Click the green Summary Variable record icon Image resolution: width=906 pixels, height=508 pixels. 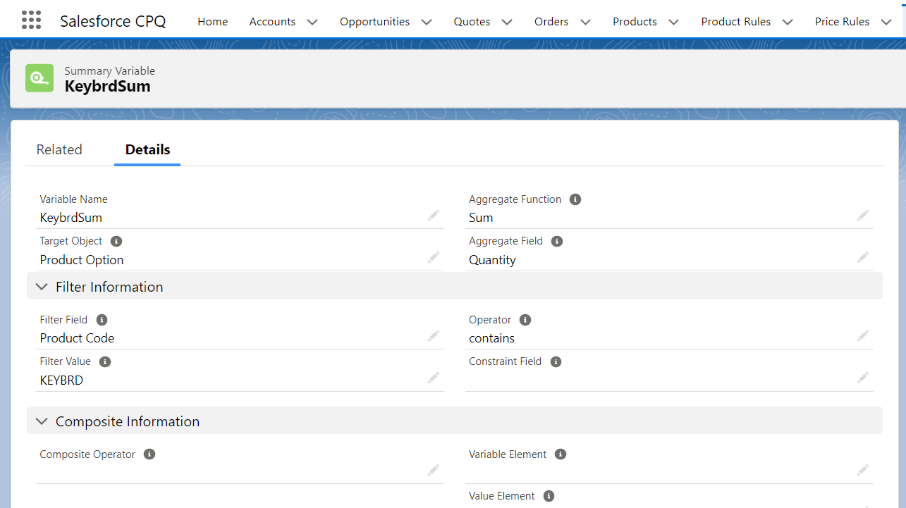(x=39, y=78)
